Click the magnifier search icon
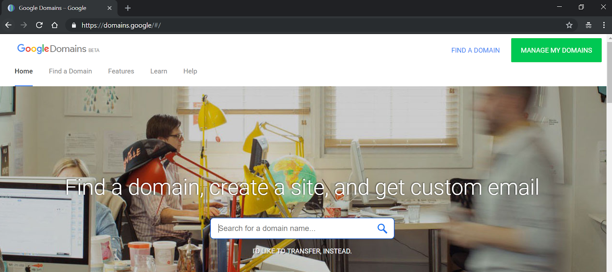Image resolution: width=612 pixels, height=272 pixels. point(382,228)
